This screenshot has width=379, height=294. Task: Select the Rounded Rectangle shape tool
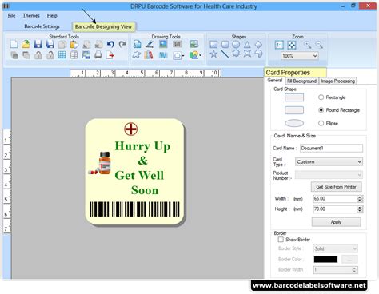pos(225,44)
